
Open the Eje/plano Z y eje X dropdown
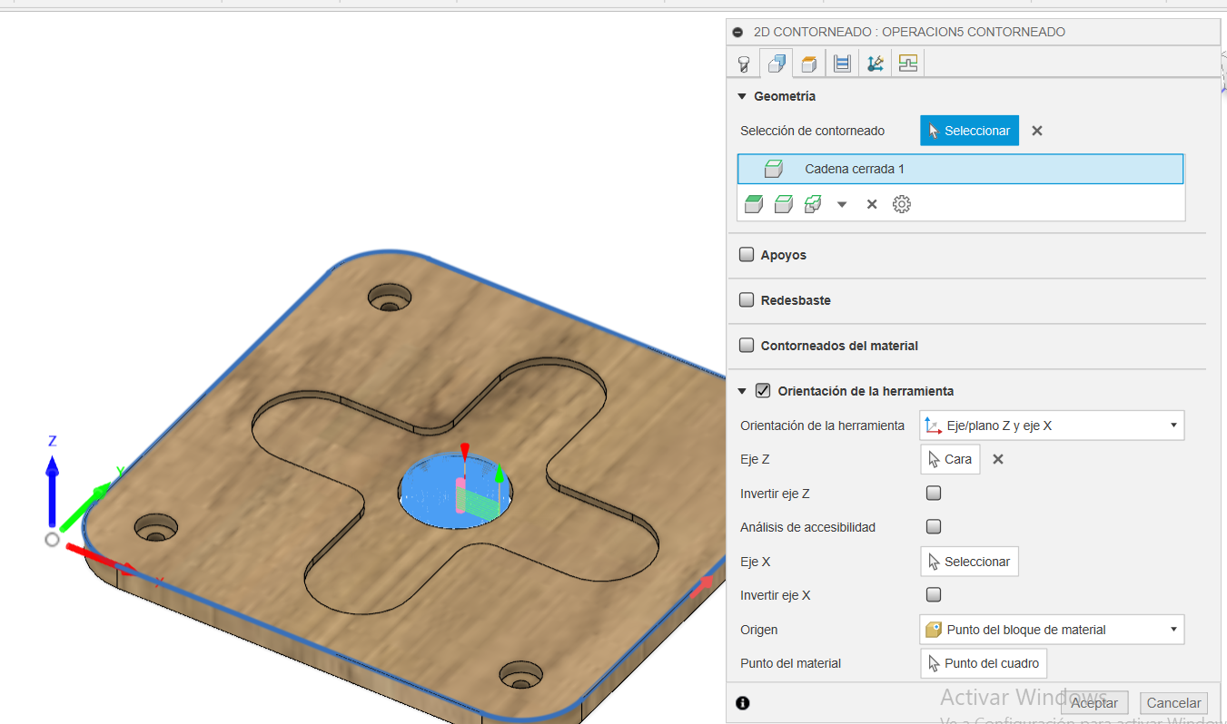pos(1052,426)
